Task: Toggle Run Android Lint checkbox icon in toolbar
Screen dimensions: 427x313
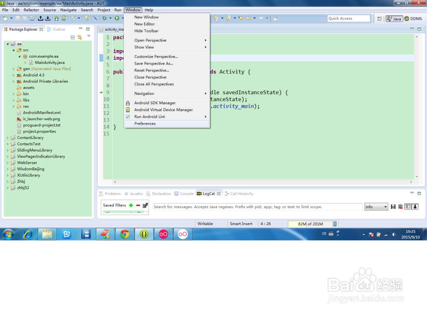Action: [x=73, y=18]
